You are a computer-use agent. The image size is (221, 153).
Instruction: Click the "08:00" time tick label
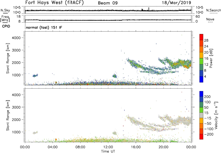(x=80, y=147)
